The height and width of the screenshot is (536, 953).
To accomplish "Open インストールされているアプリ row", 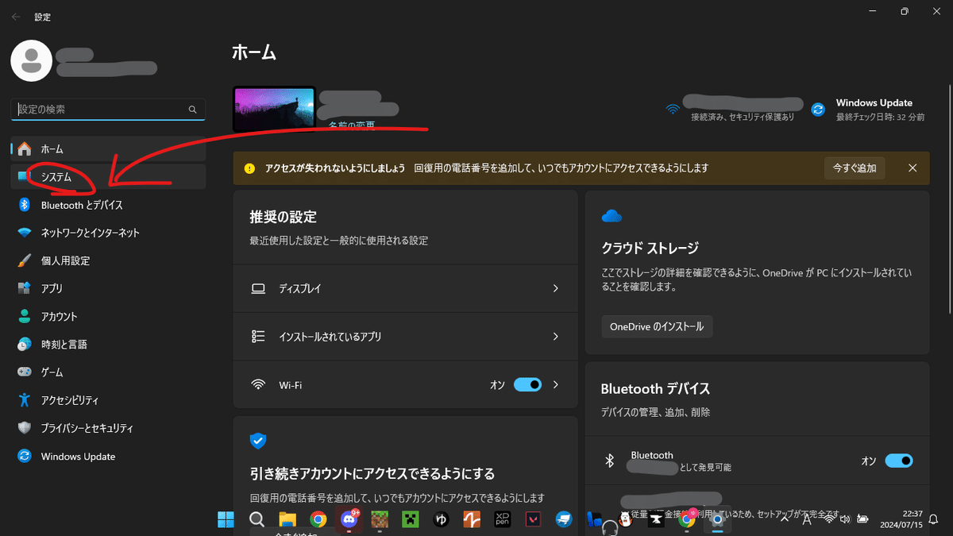I will [x=406, y=337].
